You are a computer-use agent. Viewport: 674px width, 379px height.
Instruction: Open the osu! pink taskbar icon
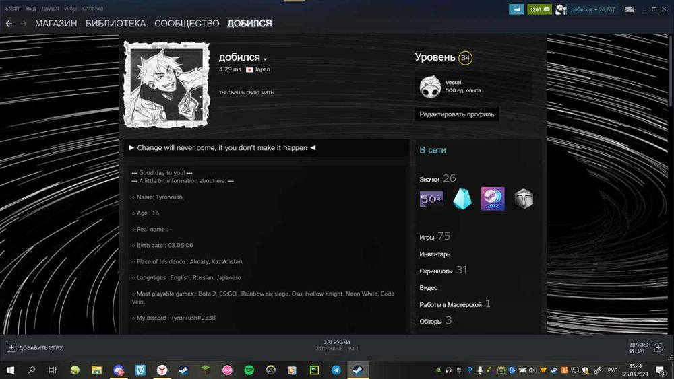pyautogui.click(x=227, y=370)
